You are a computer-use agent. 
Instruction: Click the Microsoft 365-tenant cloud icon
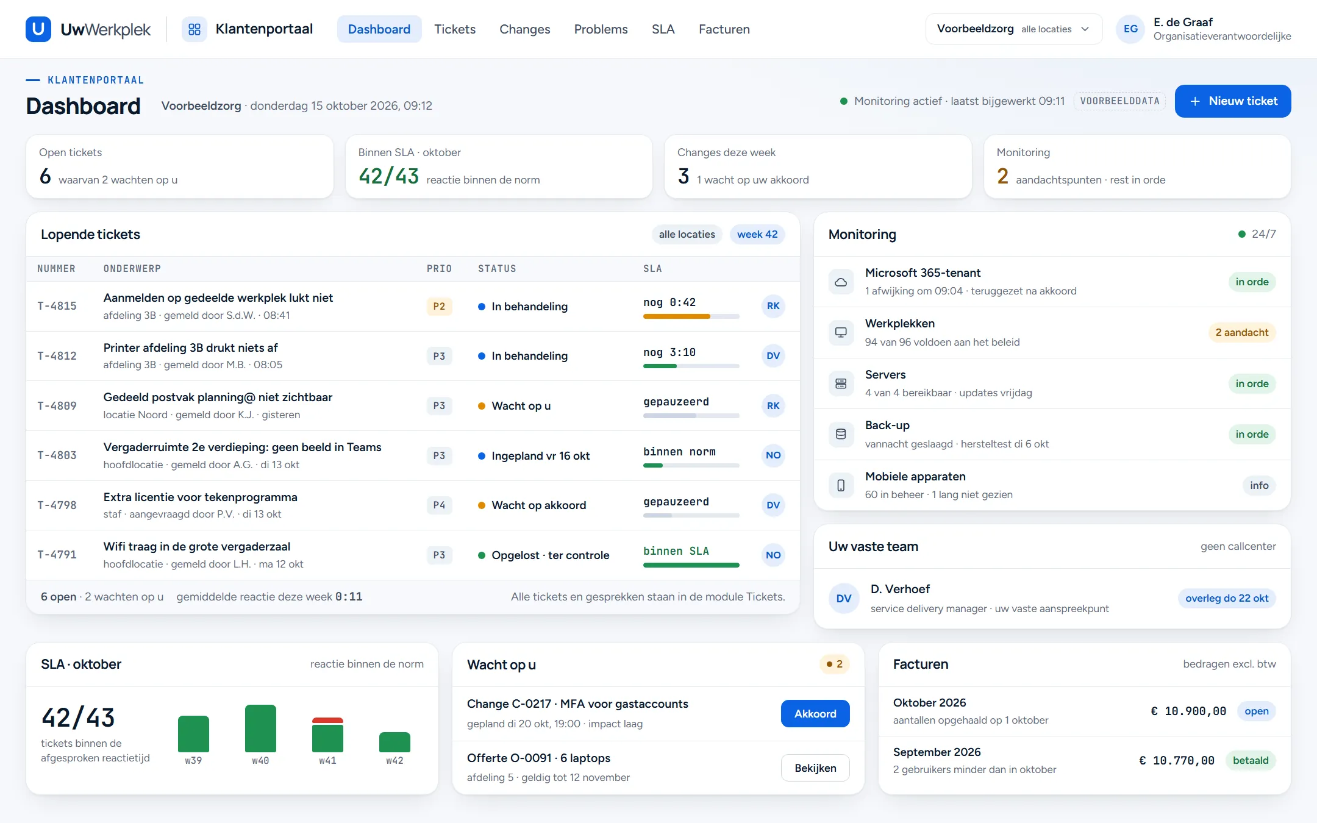click(x=841, y=282)
